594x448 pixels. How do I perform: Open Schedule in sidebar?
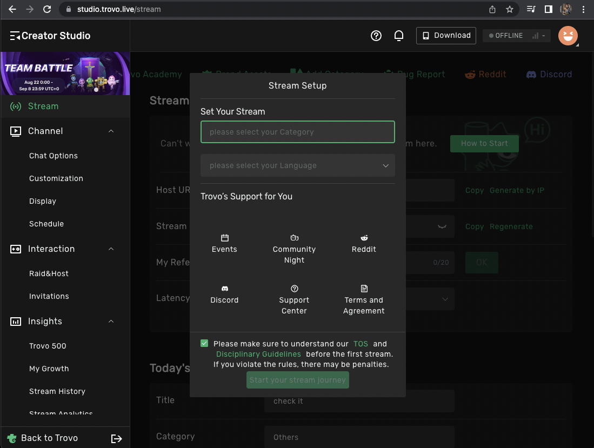[x=46, y=224]
